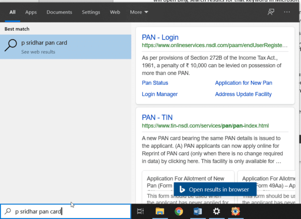This screenshot has height=219, width=301.
Task: Open the PAN - TIN result title
Action: pos(157,118)
